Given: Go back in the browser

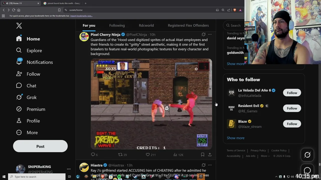Looking at the screenshot, I should 4,10.
